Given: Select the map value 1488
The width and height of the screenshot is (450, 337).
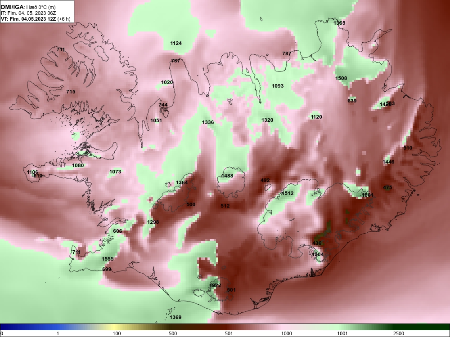Looking at the screenshot, I should [227, 176].
